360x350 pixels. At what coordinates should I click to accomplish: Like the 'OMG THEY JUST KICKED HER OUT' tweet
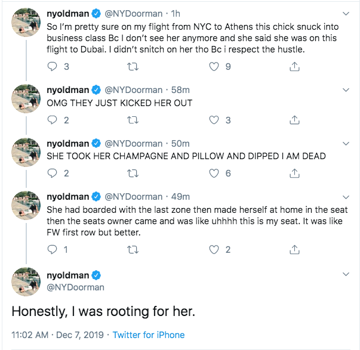214,120
